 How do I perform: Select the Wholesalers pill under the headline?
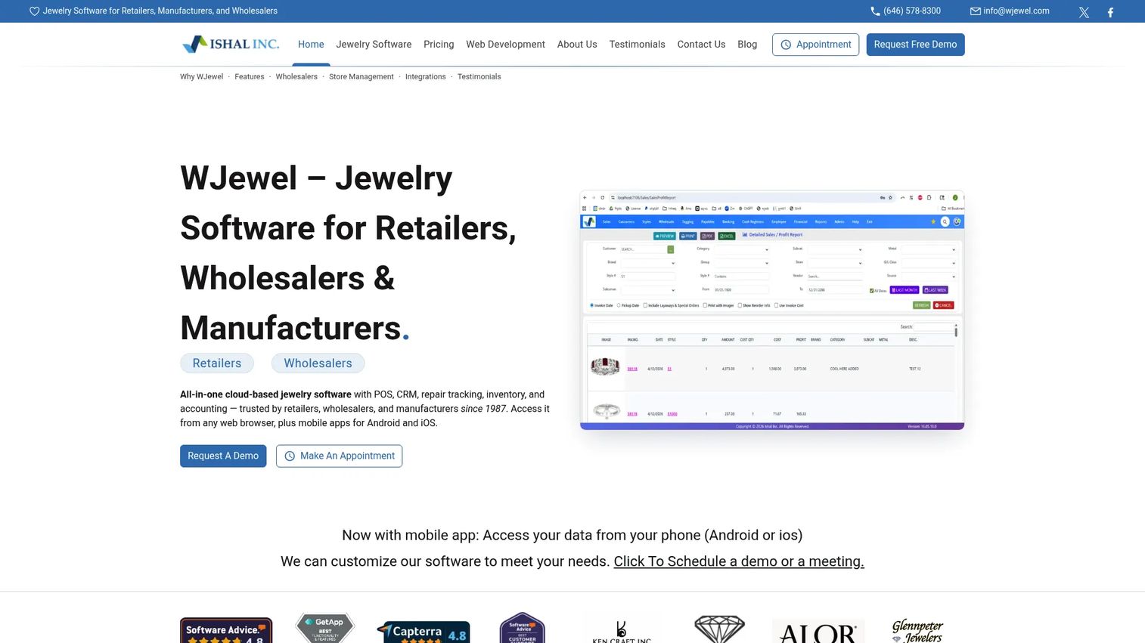coord(318,363)
